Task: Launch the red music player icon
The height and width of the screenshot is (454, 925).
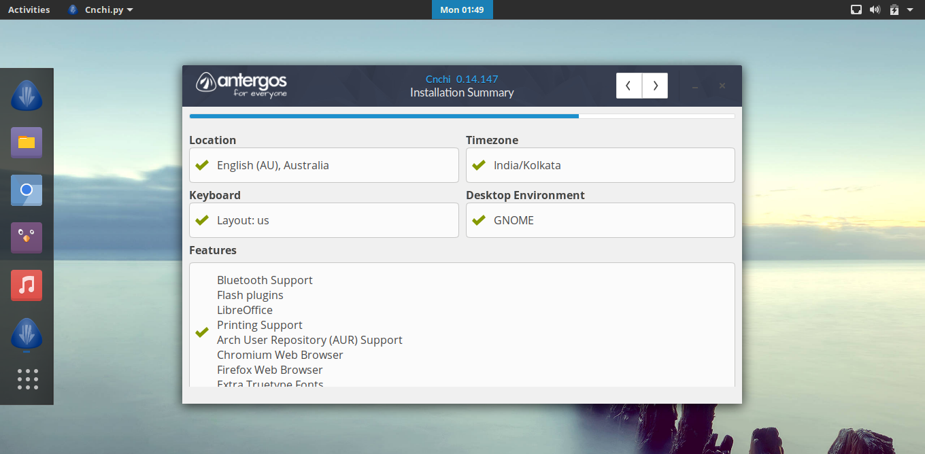Action: point(27,285)
